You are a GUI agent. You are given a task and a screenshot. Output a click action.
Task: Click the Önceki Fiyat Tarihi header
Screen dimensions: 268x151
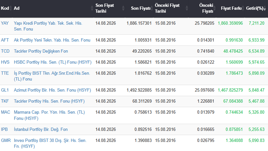[x=167, y=8]
